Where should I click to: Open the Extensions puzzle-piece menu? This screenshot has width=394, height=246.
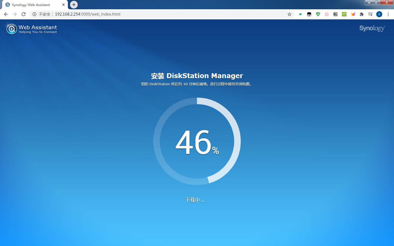coord(362,14)
